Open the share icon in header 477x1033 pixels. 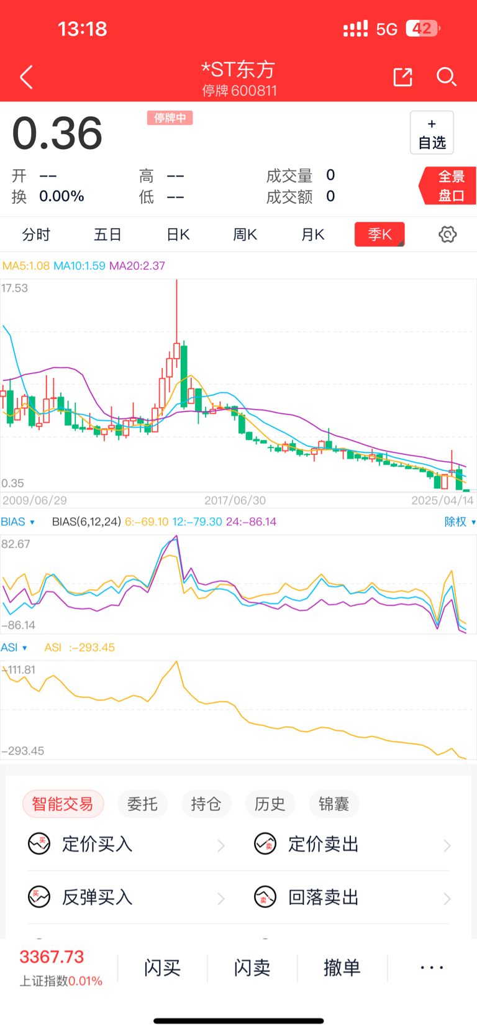click(x=402, y=77)
